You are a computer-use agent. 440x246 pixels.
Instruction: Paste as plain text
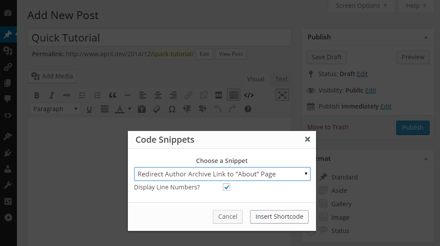(142, 109)
